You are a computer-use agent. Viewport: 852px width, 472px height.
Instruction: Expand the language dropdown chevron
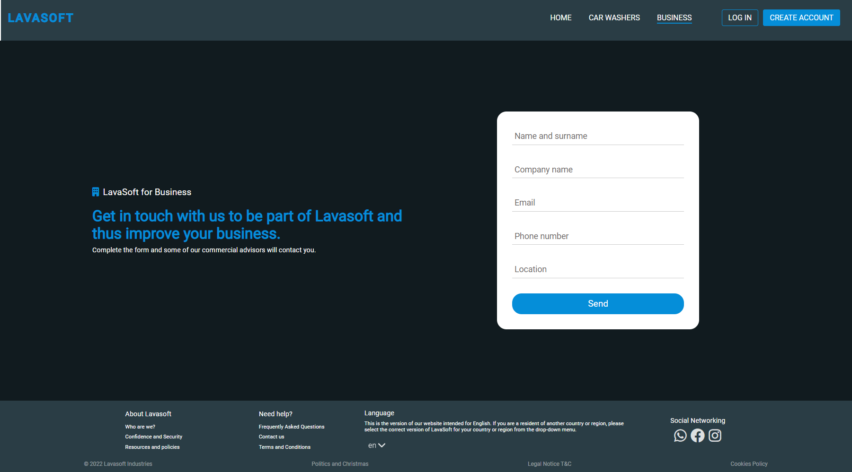382,445
